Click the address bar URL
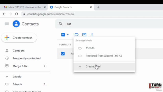This screenshot has width=163, height=92. tap(50, 14)
